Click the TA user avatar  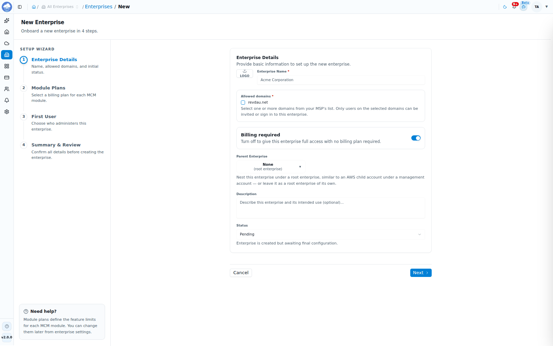coord(537,7)
